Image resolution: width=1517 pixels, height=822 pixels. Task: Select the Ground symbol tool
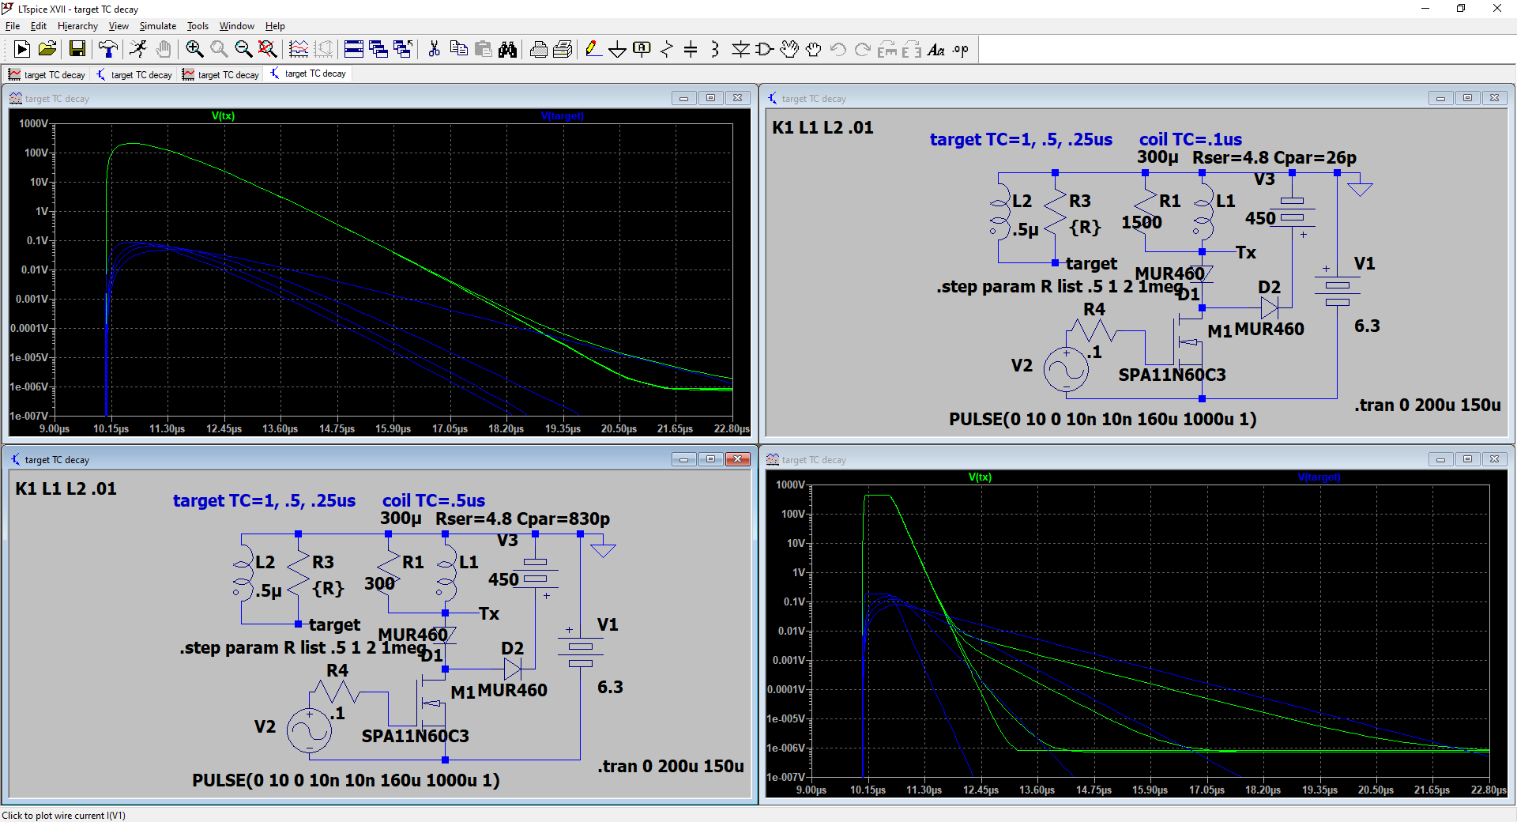(617, 50)
